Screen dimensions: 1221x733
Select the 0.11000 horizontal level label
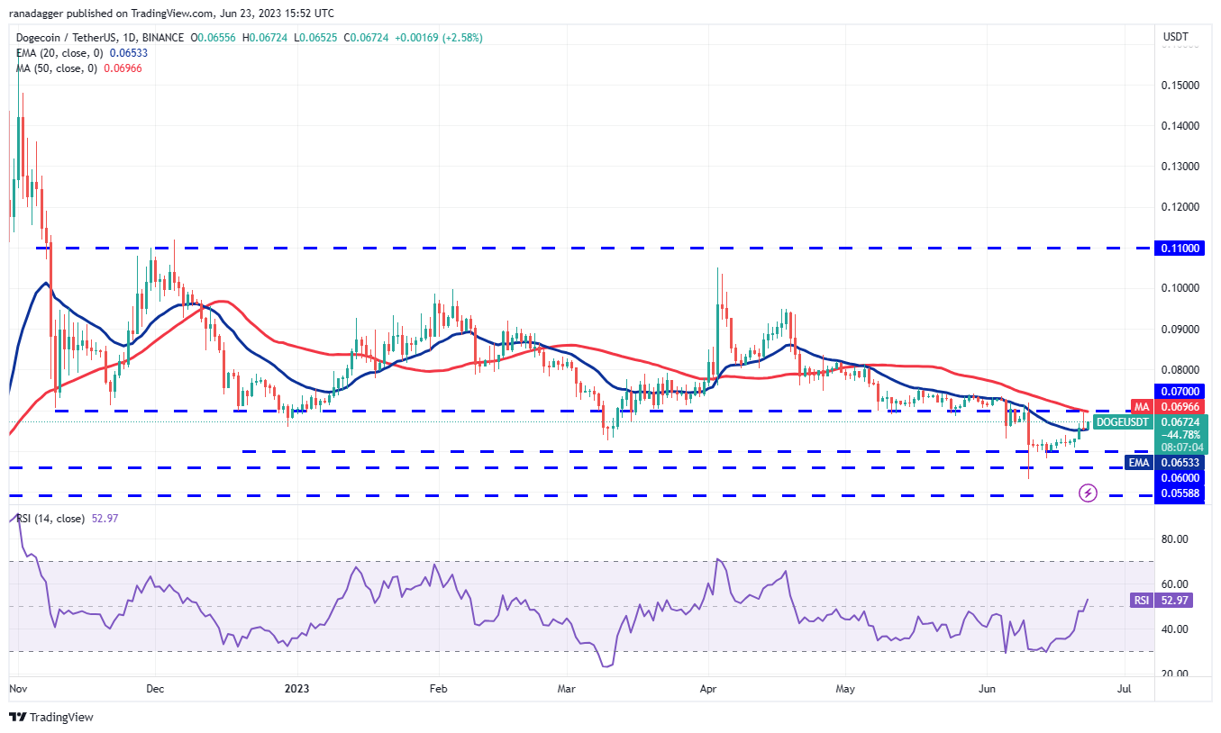point(1180,248)
